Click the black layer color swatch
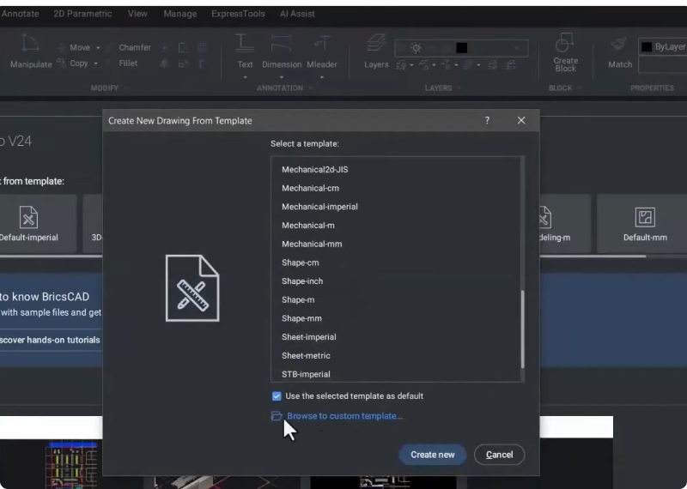This screenshot has width=687, height=489. point(461,48)
